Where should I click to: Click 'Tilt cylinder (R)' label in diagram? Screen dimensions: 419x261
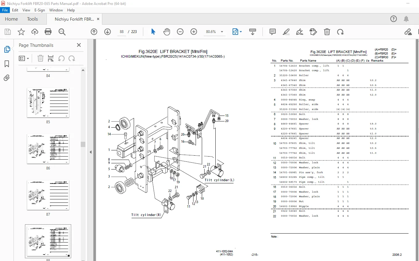146,215
